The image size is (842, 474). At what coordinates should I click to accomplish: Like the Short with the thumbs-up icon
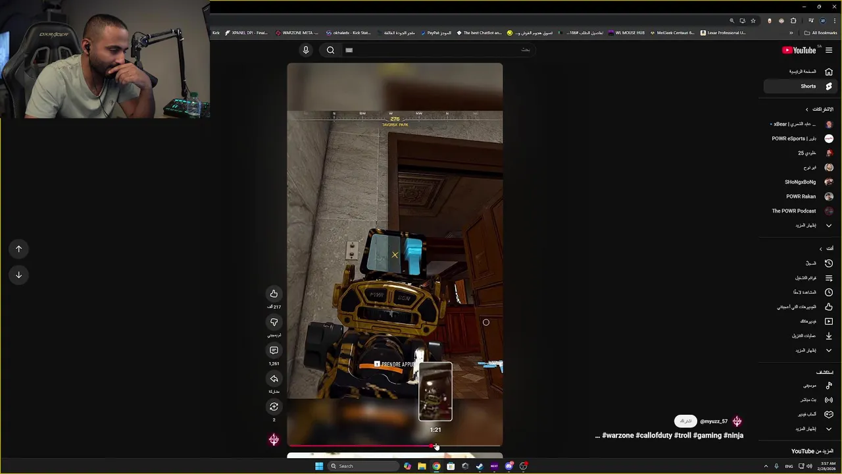(274, 294)
